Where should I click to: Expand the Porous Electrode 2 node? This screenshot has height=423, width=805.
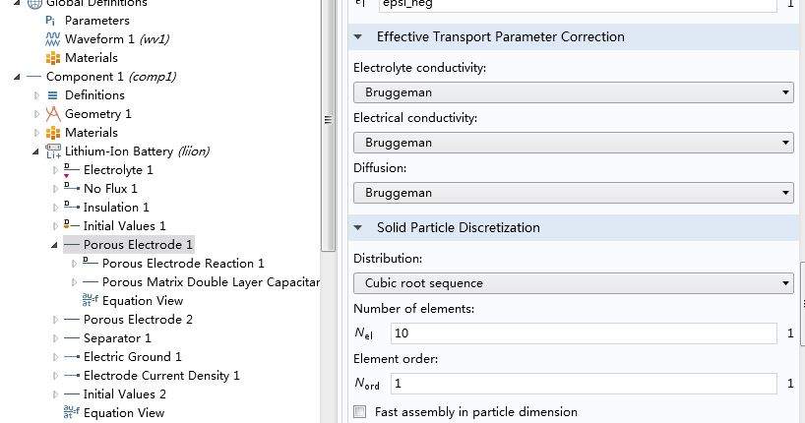pyautogui.click(x=55, y=320)
